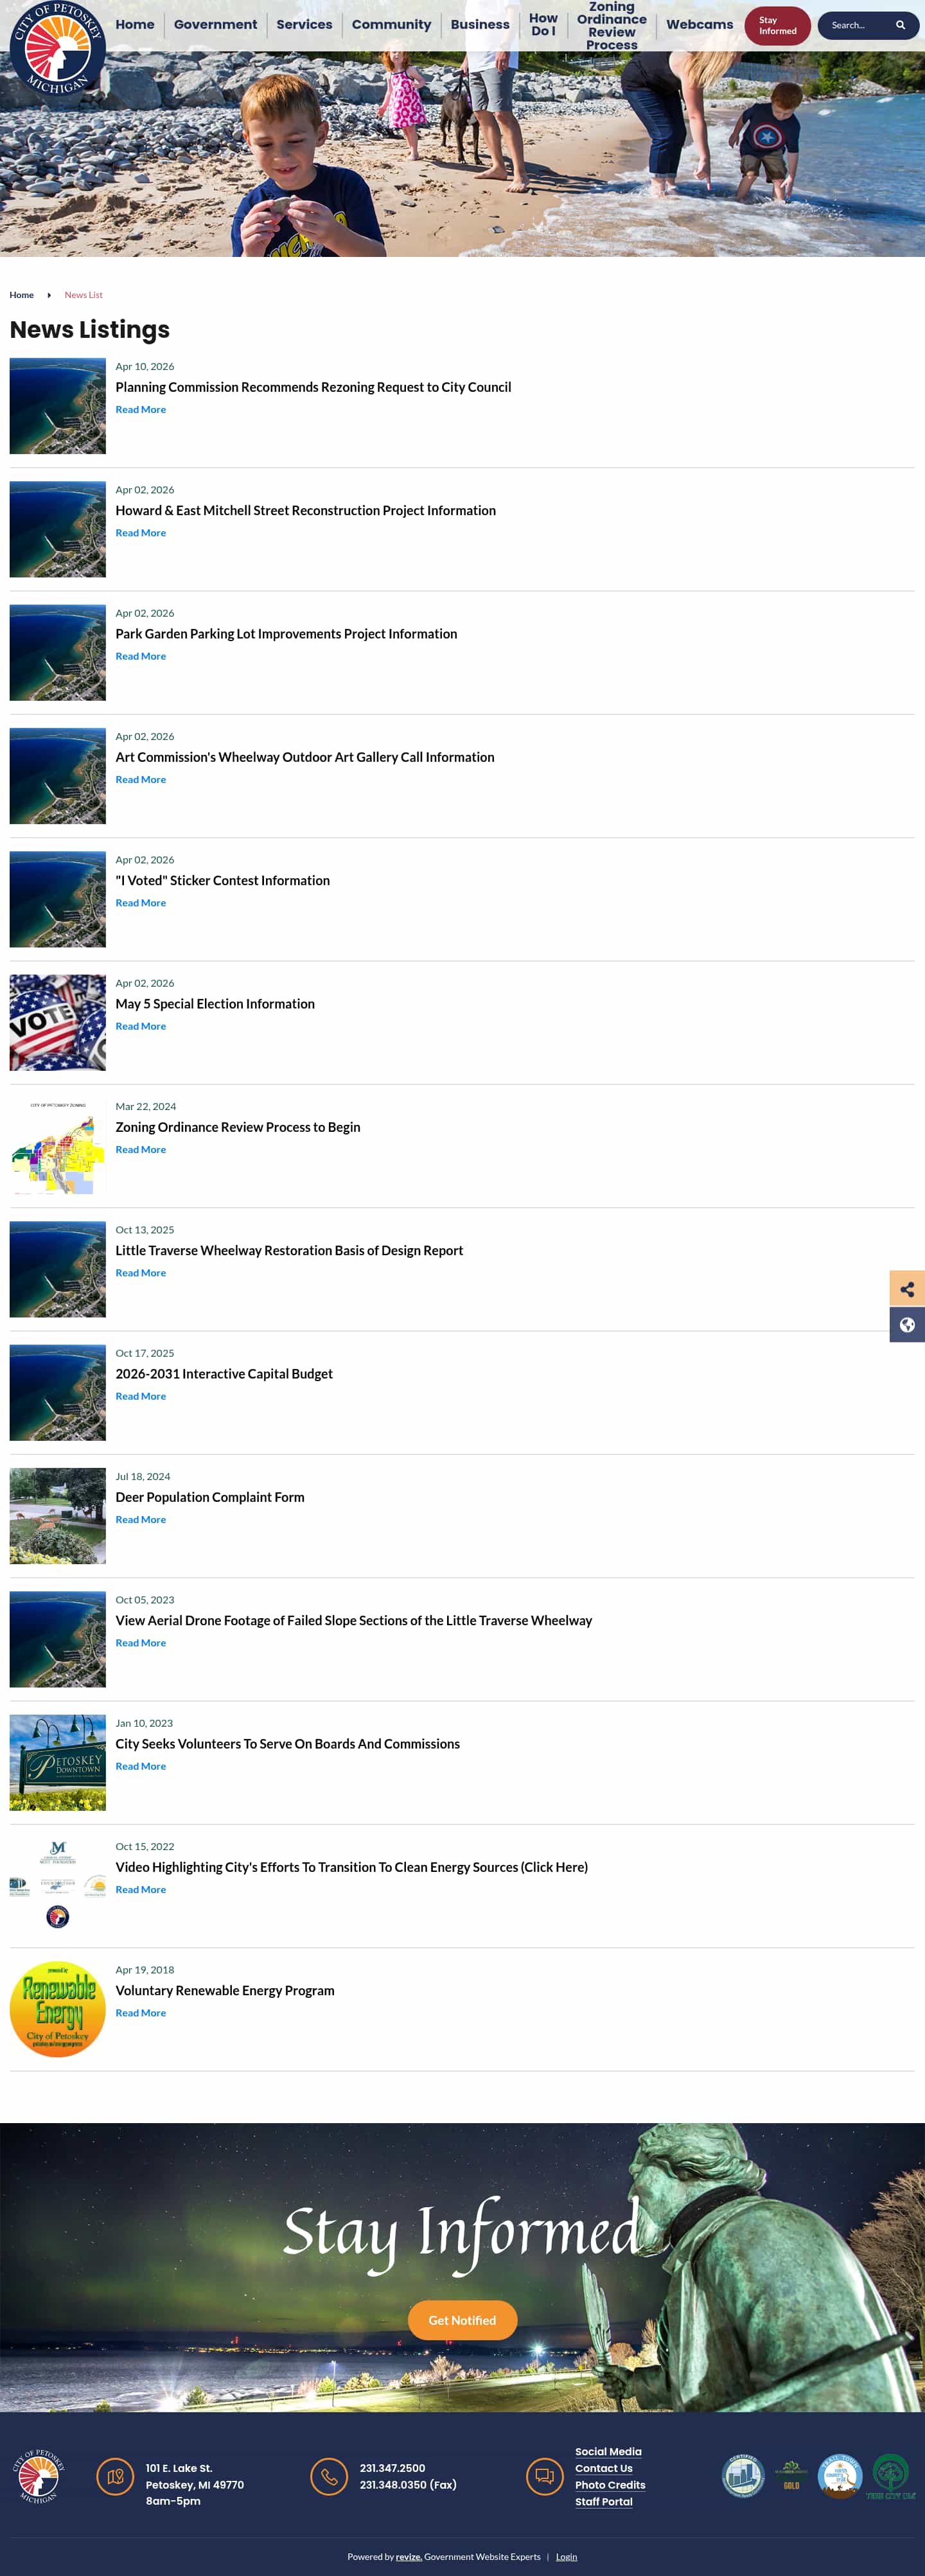Read more on May 5 Special Election
Screen dimensions: 925x2576
coord(141,1026)
